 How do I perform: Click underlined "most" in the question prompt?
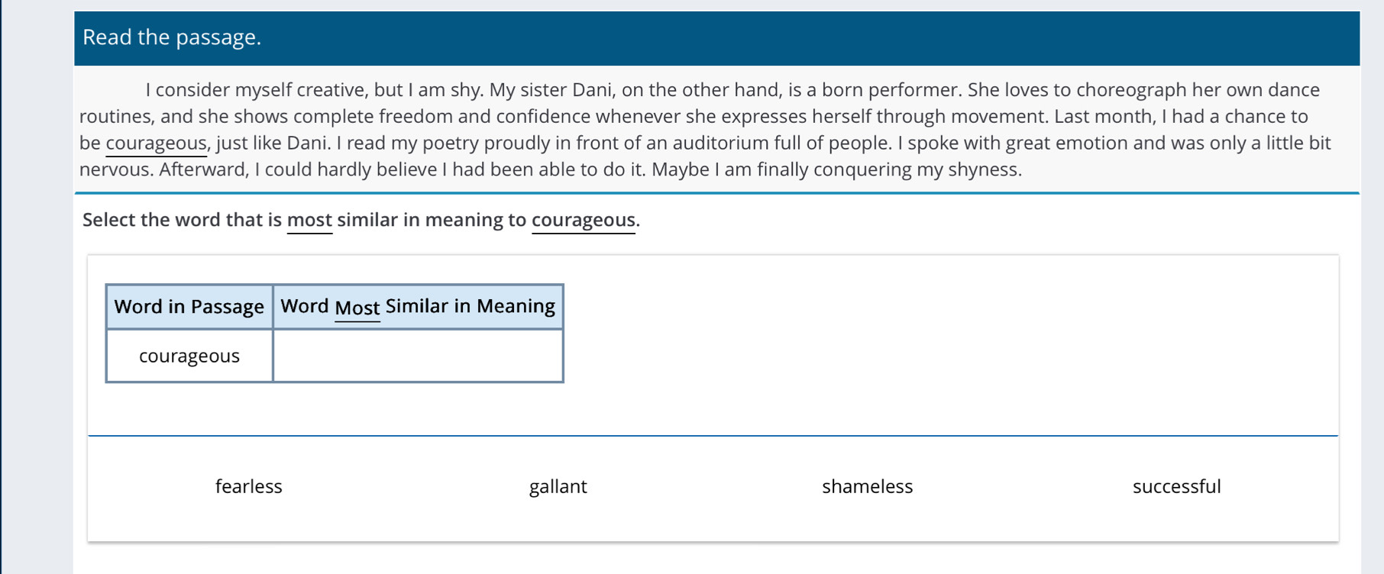(x=309, y=220)
